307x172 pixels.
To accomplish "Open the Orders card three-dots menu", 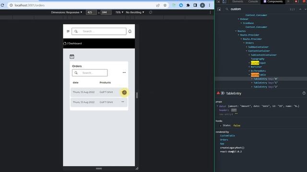I will click(x=124, y=72).
